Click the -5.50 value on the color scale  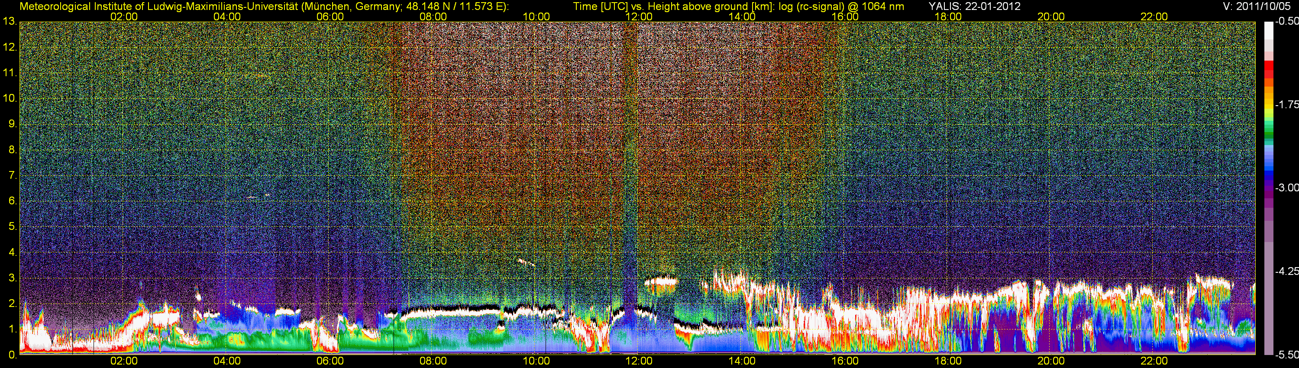[x=1286, y=355]
